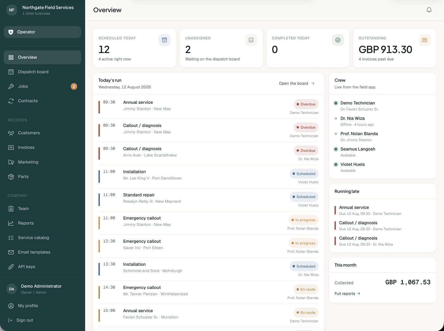This screenshot has width=444, height=331.
Task: Click the Service catalog list icon
Action: [11, 238]
